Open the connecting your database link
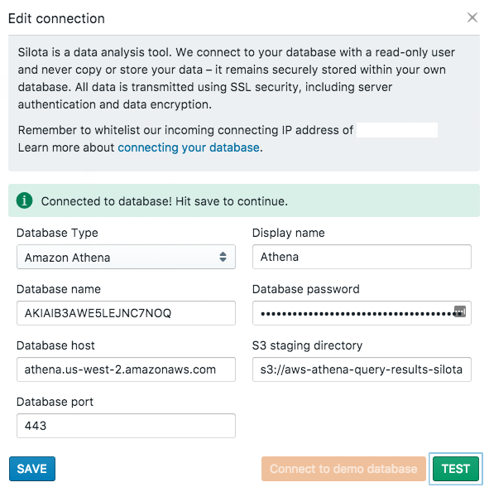Screen dimensions: 489x492 tap(189, 147)
